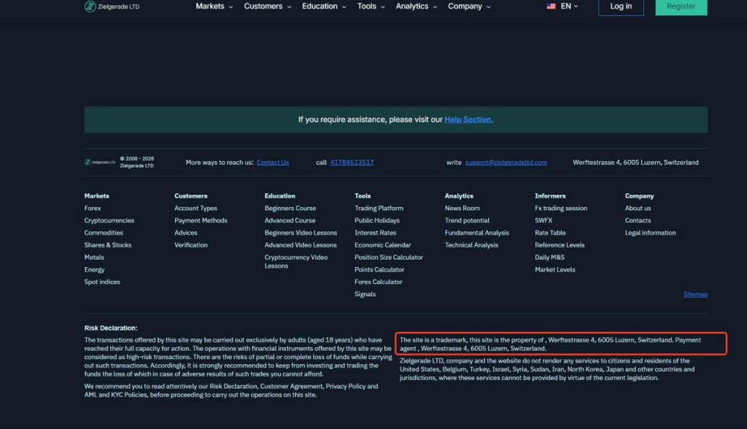747x429 pixels.
Task: Open the Help Section link
Action: [x=469, y=120]
